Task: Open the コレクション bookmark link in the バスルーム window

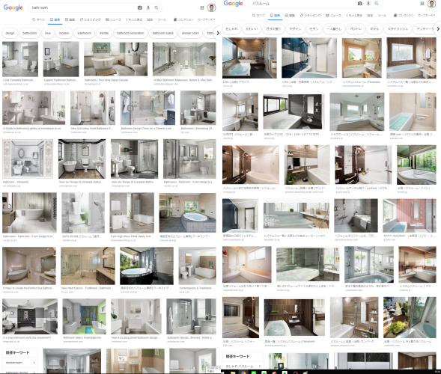Action: pos(404,15)
